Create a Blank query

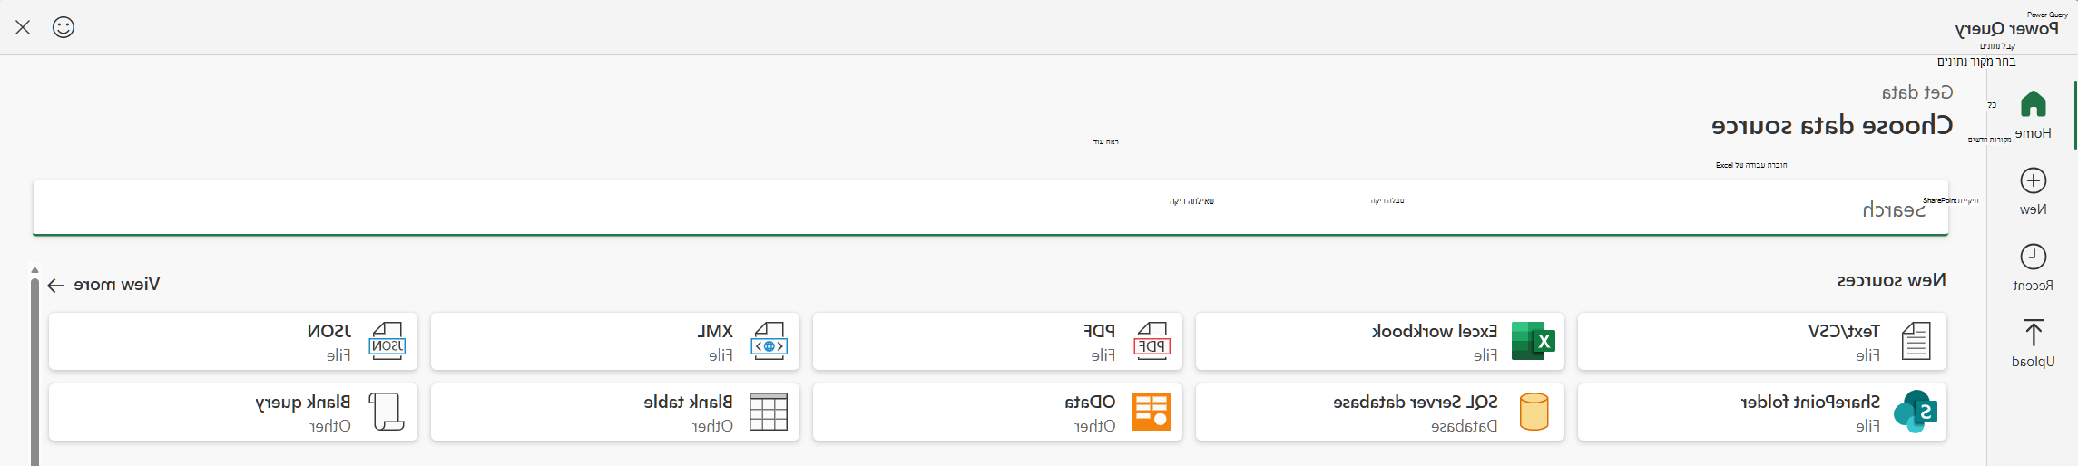click(x=233, y=413)
